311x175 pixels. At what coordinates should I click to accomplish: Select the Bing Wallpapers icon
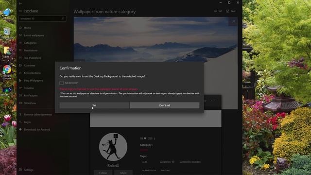pyautogui.click(x=20, y=80)
